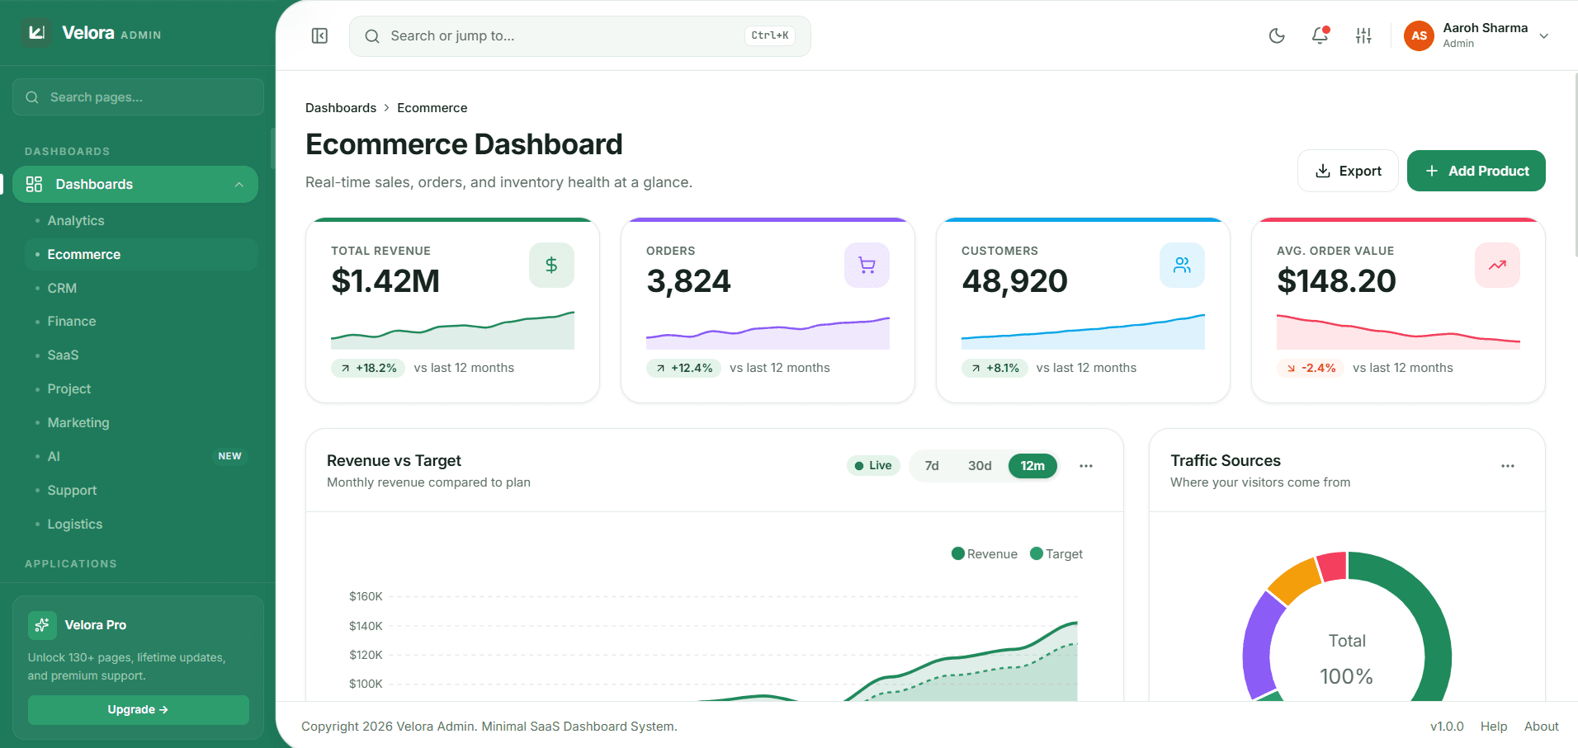Image resolution: width=1578 pixels, height=748 pixels.
Task: Click the users icon on Customers card
Action: (x=1182, y=265)
